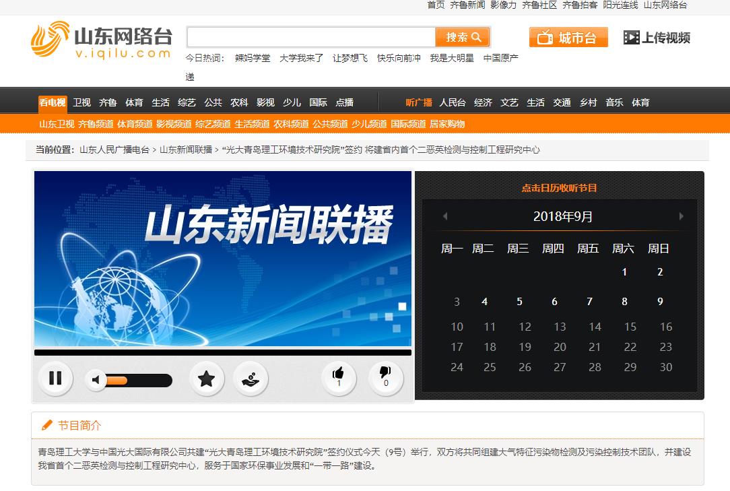Open 交通 radio channel
This screenshot has width=730, height=491.
(x=562, y=102)
